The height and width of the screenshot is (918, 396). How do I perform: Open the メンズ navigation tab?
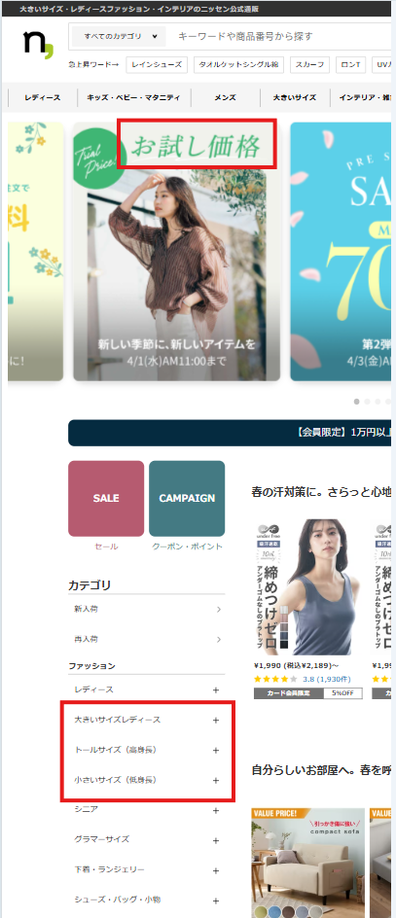click(x=225, y=98)
